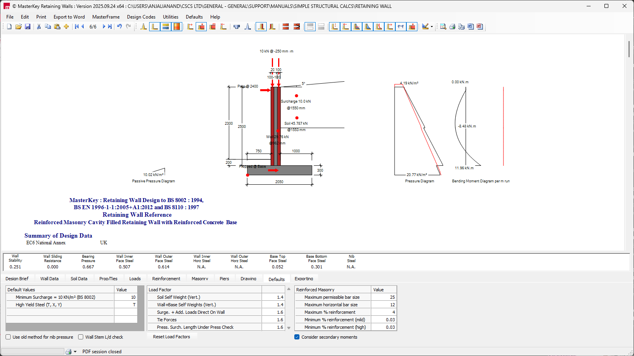
Task: Click the Undo arrow icon
Action: (120, 26)
